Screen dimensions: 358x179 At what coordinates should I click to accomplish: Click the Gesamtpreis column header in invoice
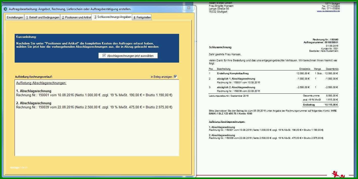(332, 69)
